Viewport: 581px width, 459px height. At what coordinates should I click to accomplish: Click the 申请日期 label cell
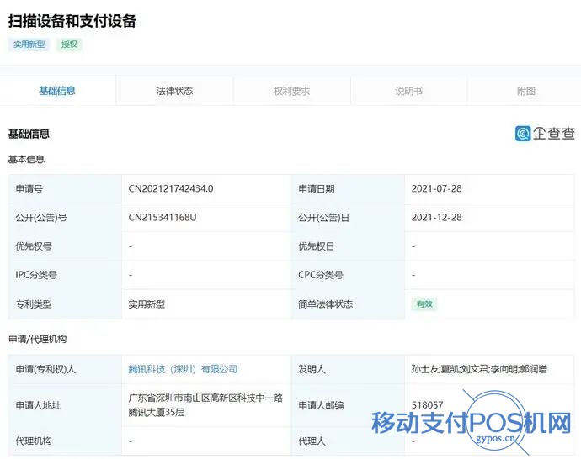[x=349, y=188]
